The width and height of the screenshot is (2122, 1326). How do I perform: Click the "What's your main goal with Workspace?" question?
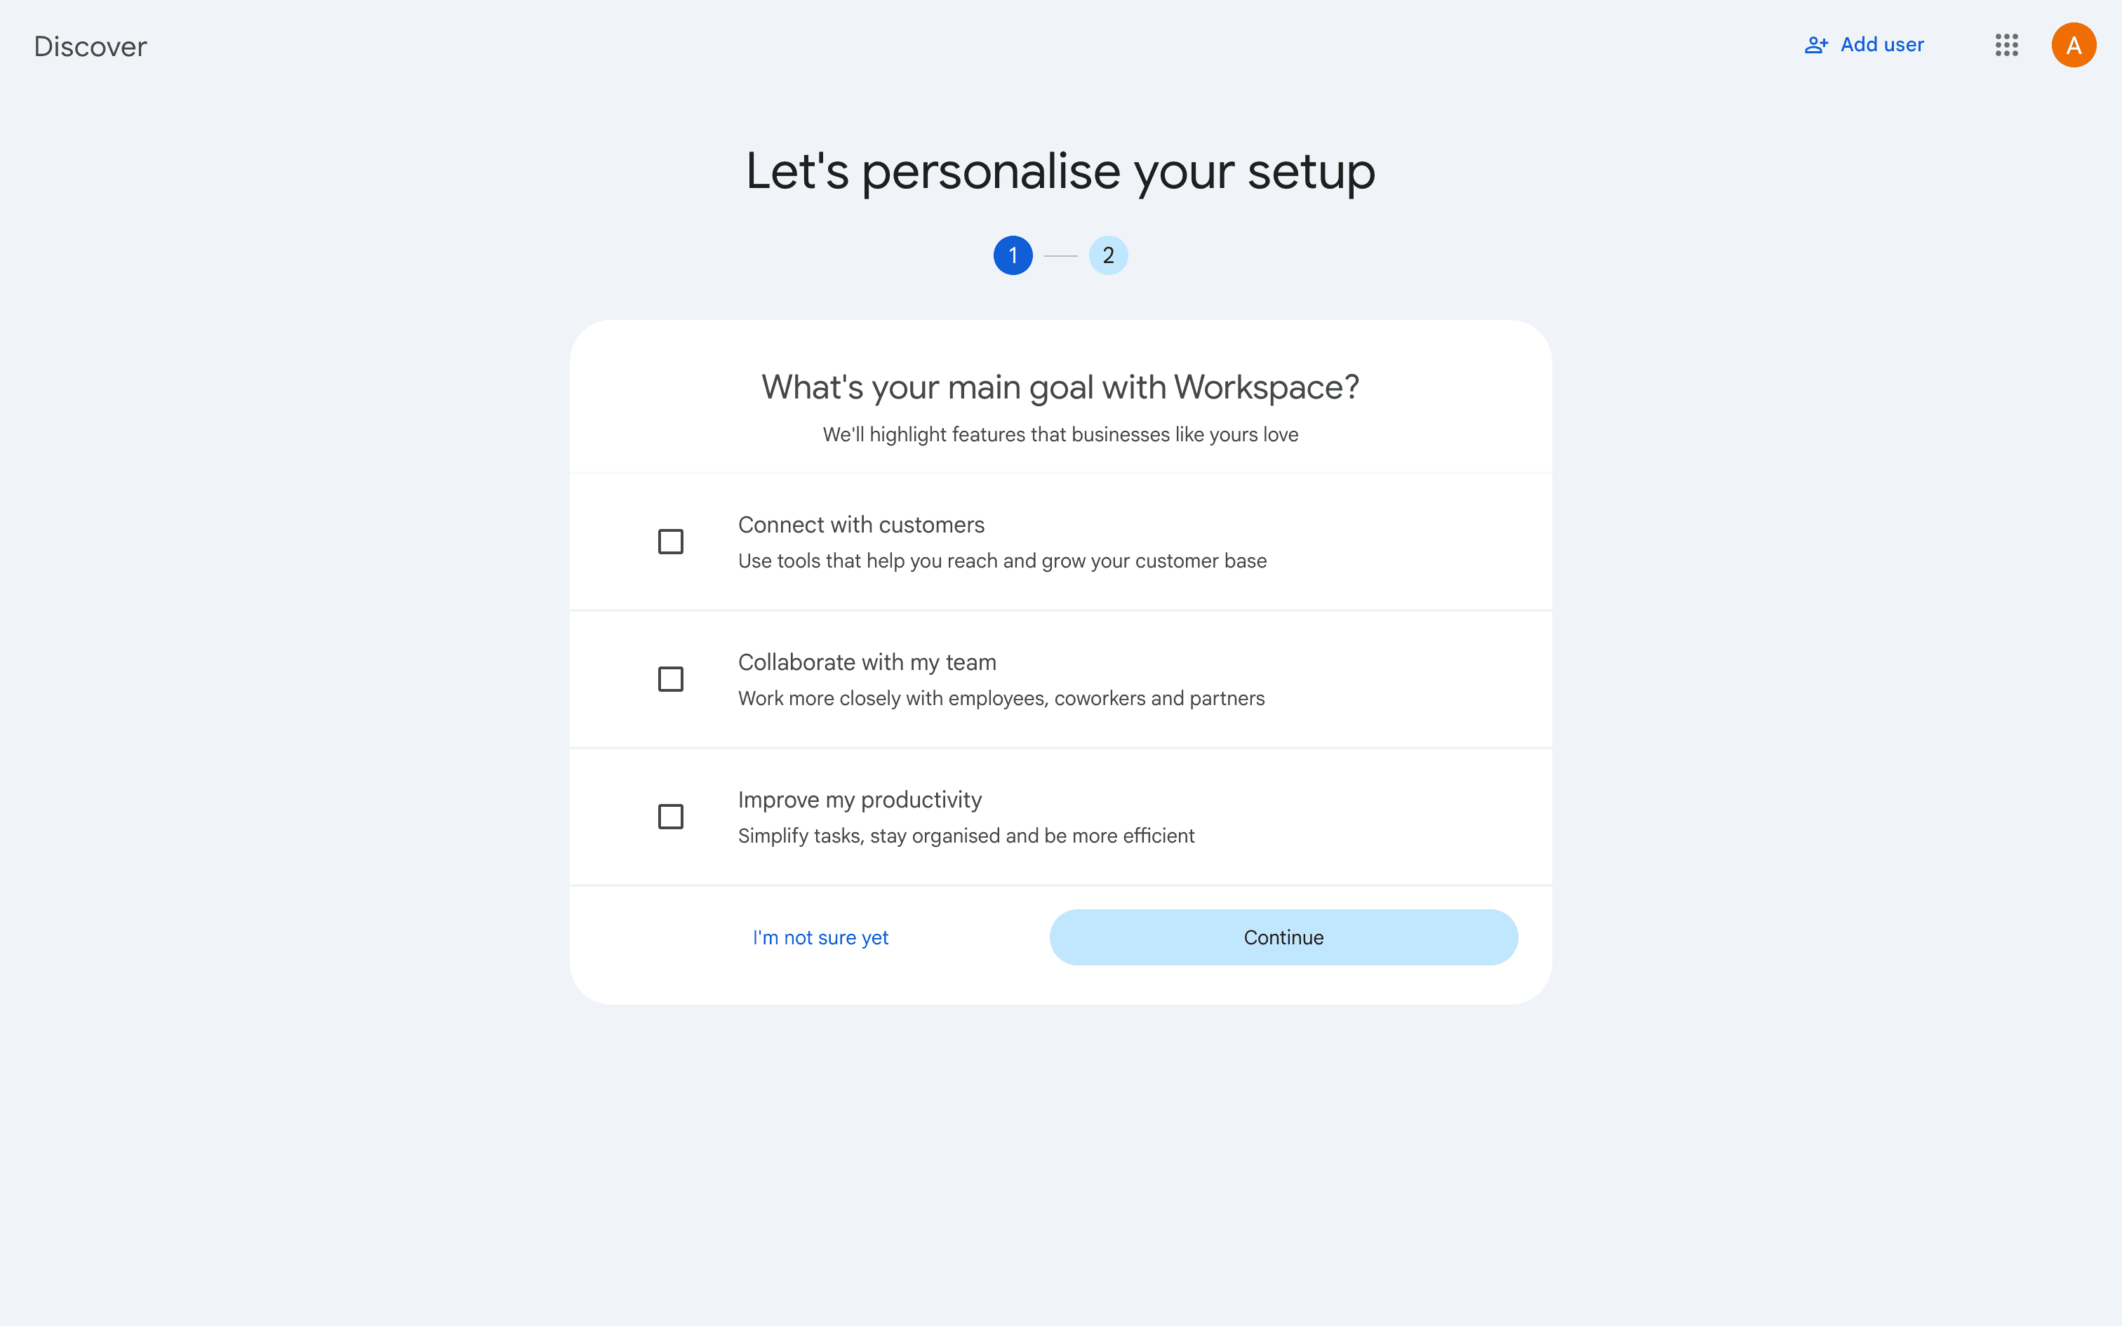coord(1060,387)
